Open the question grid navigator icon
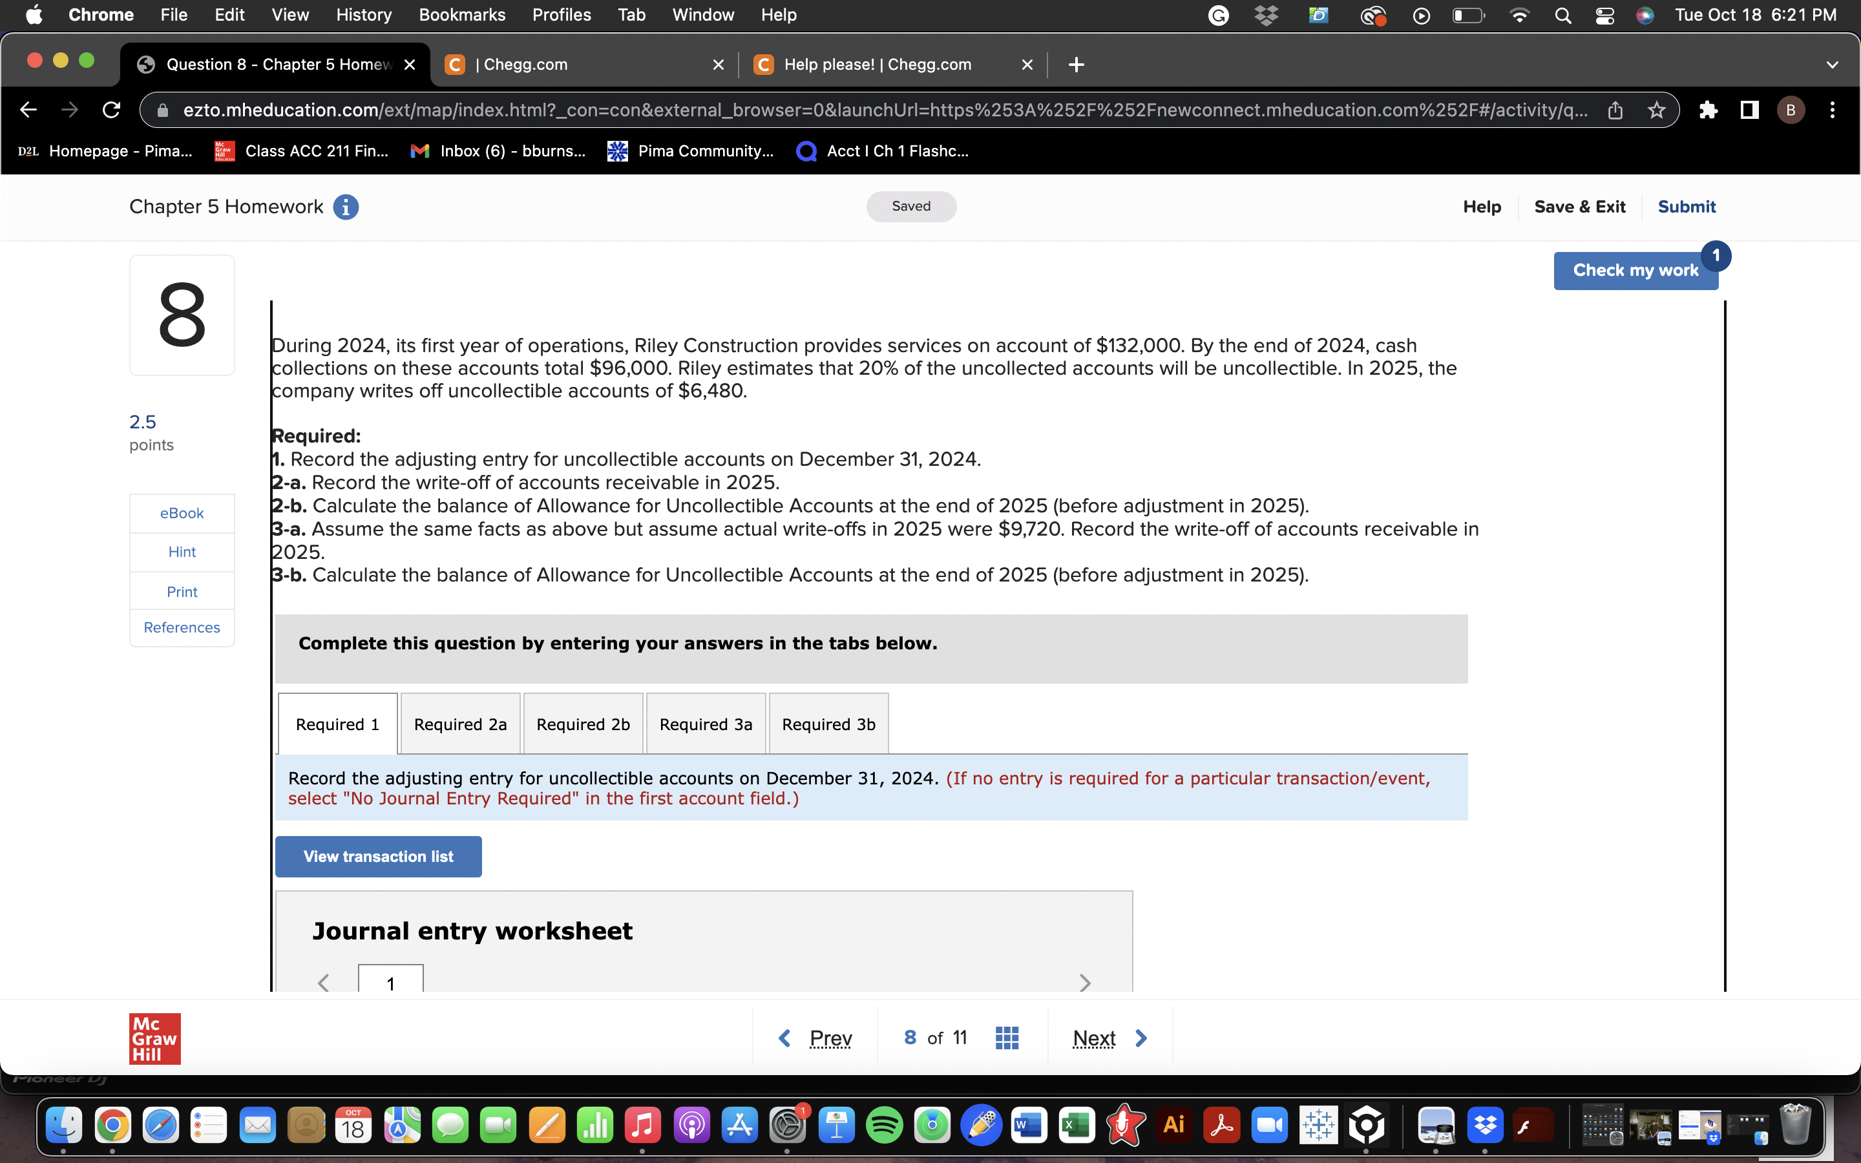 click(x=1007, y=1038)
